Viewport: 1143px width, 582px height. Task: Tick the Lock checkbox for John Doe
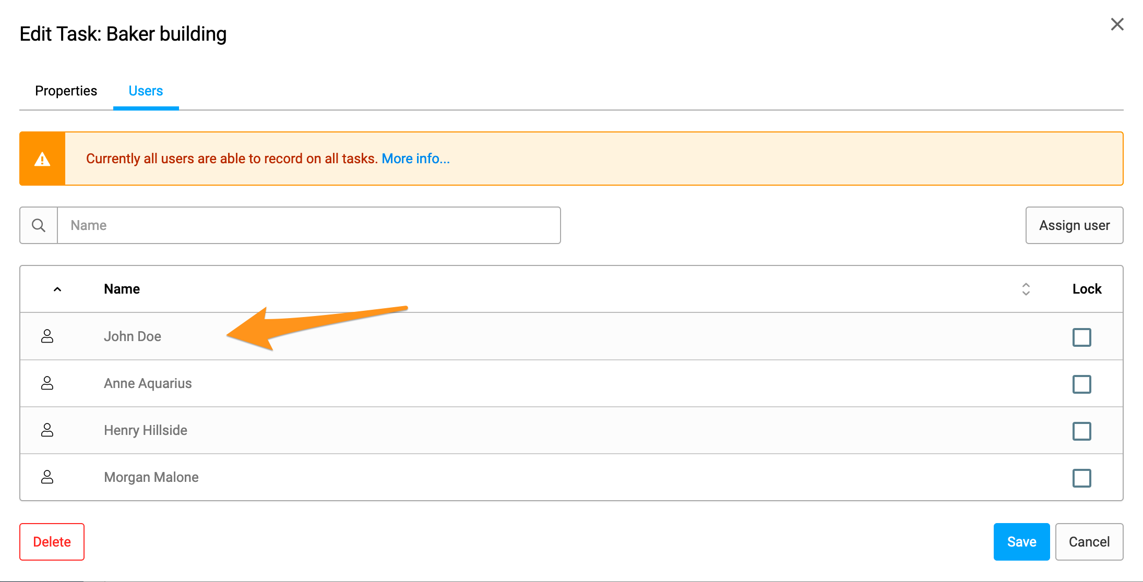tap(1081, 337)
